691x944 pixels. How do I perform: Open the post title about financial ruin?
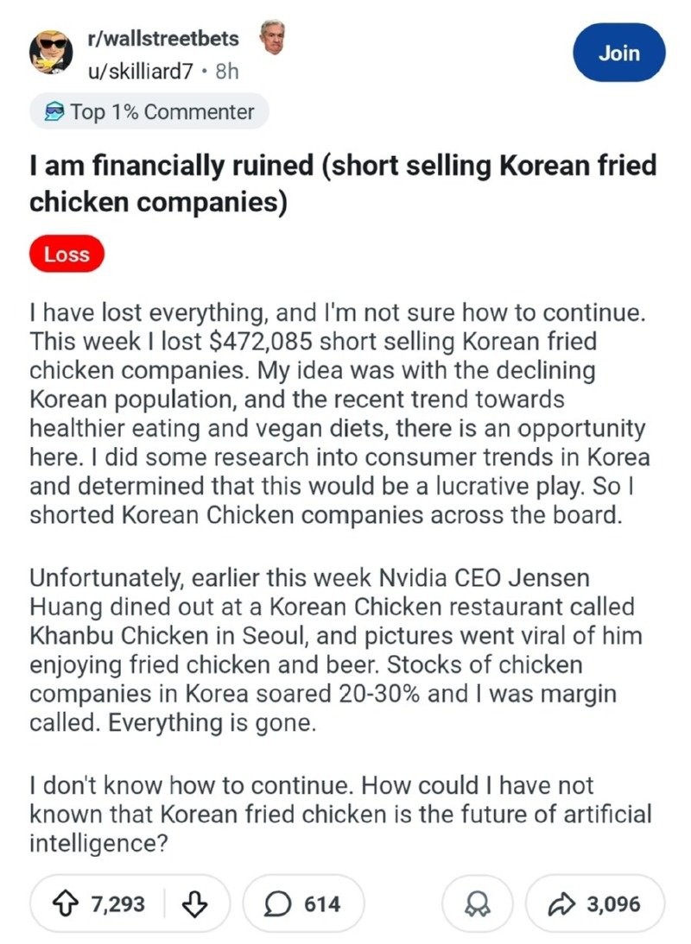(343, 182)
